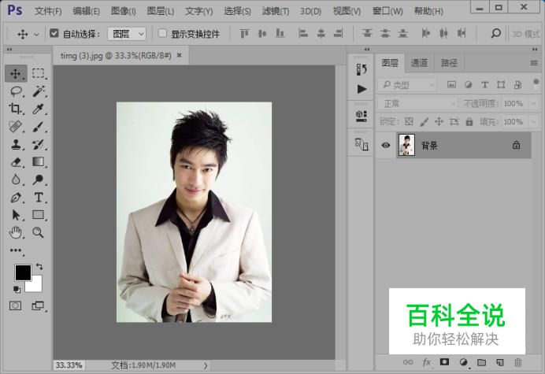Delete layer with trash icon

click(x=518, y=362)
